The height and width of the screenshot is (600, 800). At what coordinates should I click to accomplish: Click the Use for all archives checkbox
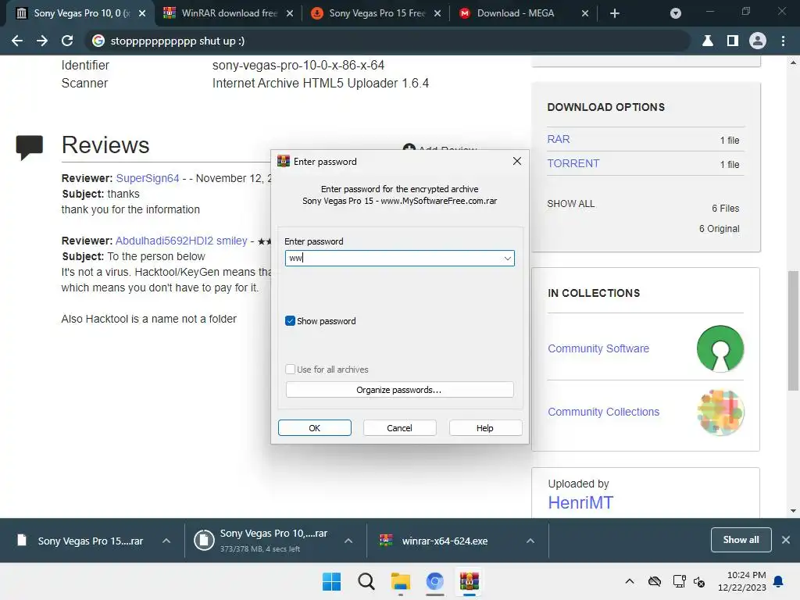[x=290, y=370]
